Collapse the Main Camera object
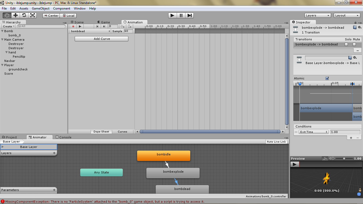Image resolution: width=363 pixels, height=204 pixels. pyautogui.click(x=2, y=40)
